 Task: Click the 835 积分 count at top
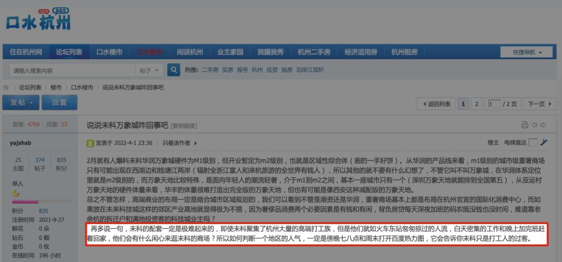[61, 164]
